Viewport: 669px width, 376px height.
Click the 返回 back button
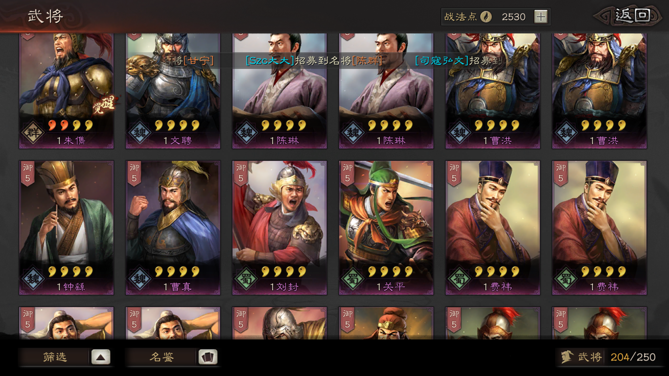pos(628,16)
